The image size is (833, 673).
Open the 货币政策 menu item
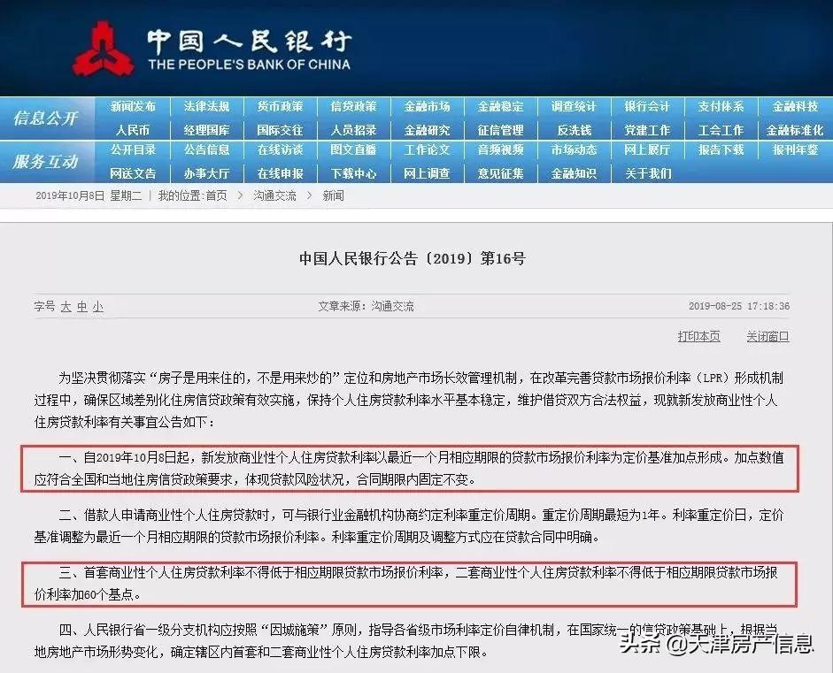[x=280, y=107]
